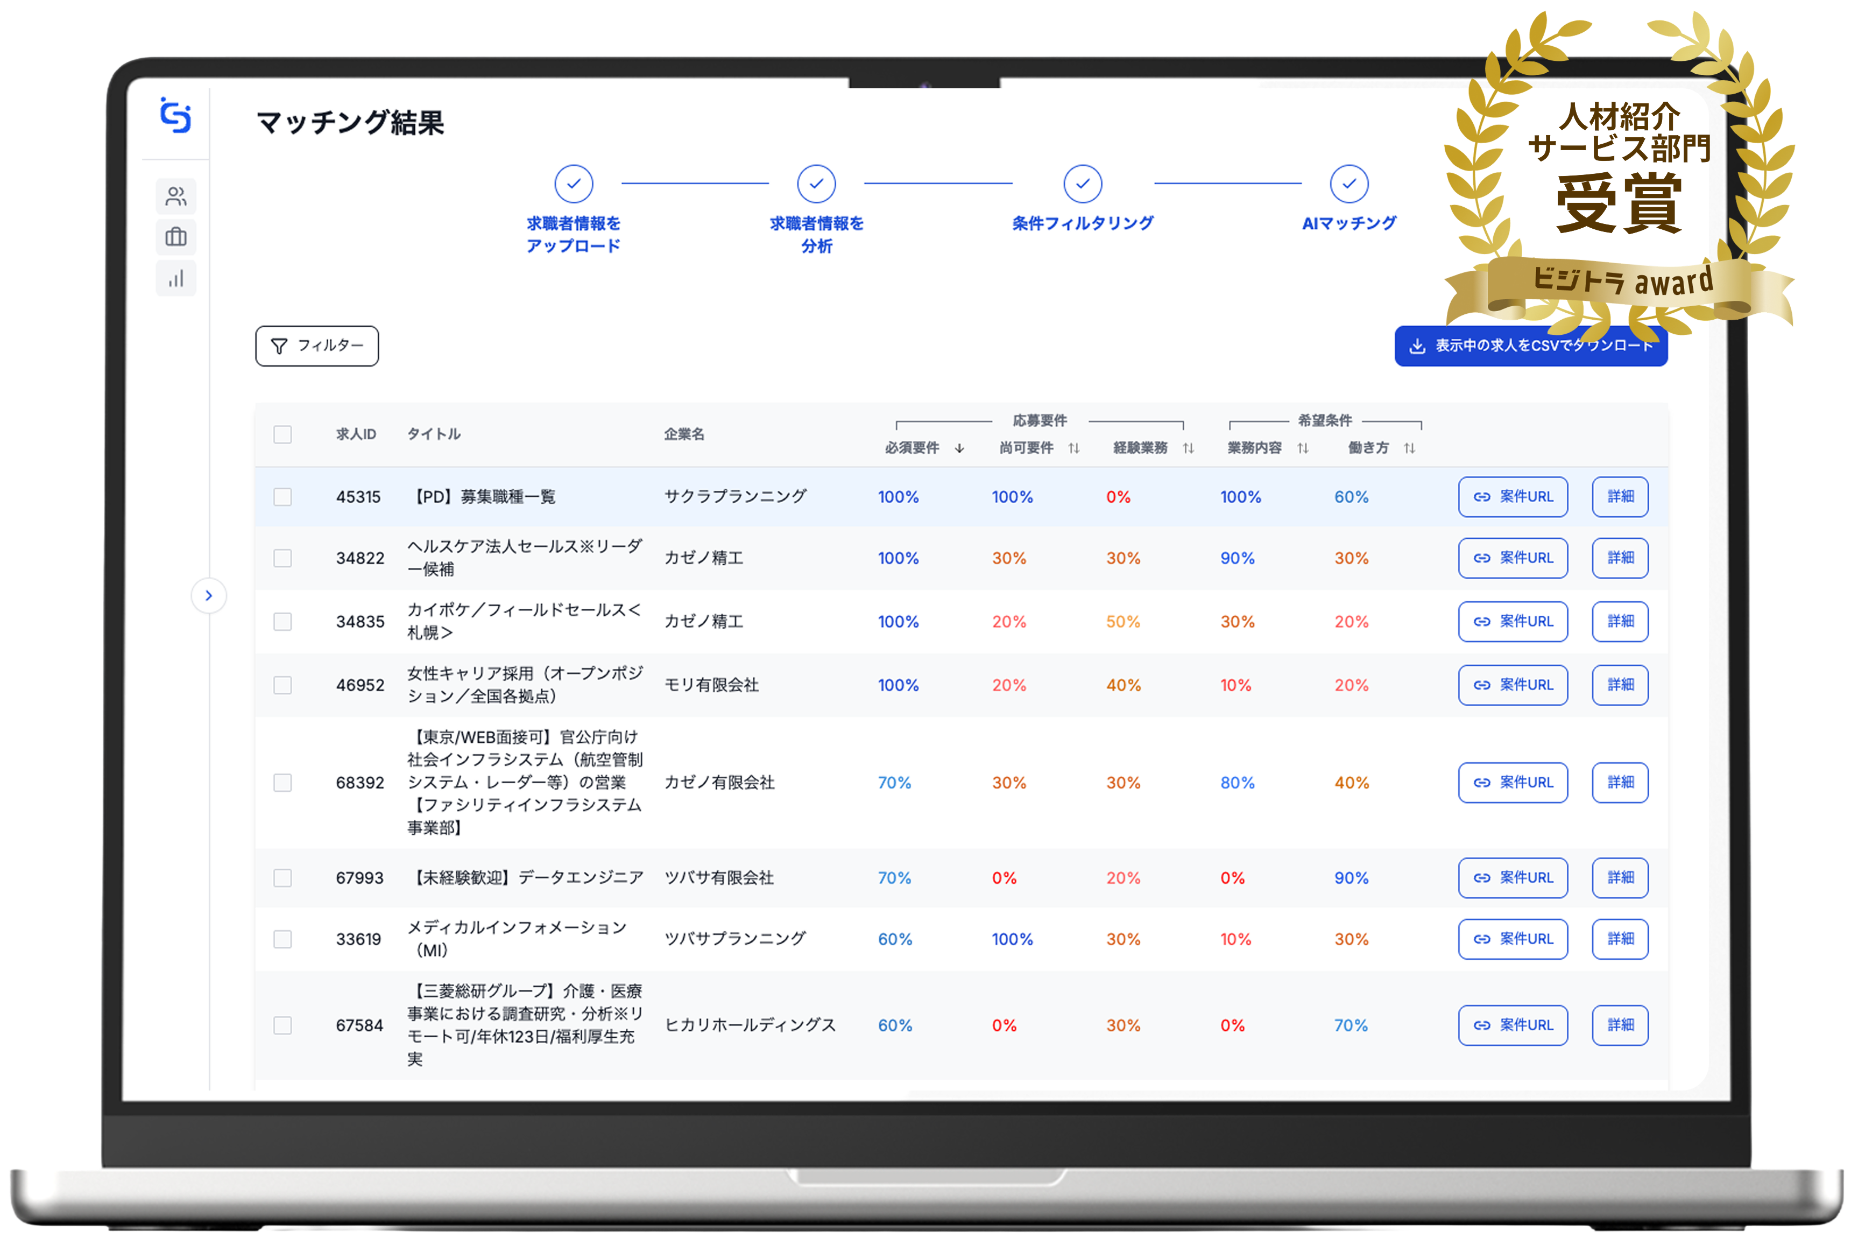This screenshot has width=1851, height=1238.
Task: Open 案件URL for job 67993
Action: [1513, 878]
